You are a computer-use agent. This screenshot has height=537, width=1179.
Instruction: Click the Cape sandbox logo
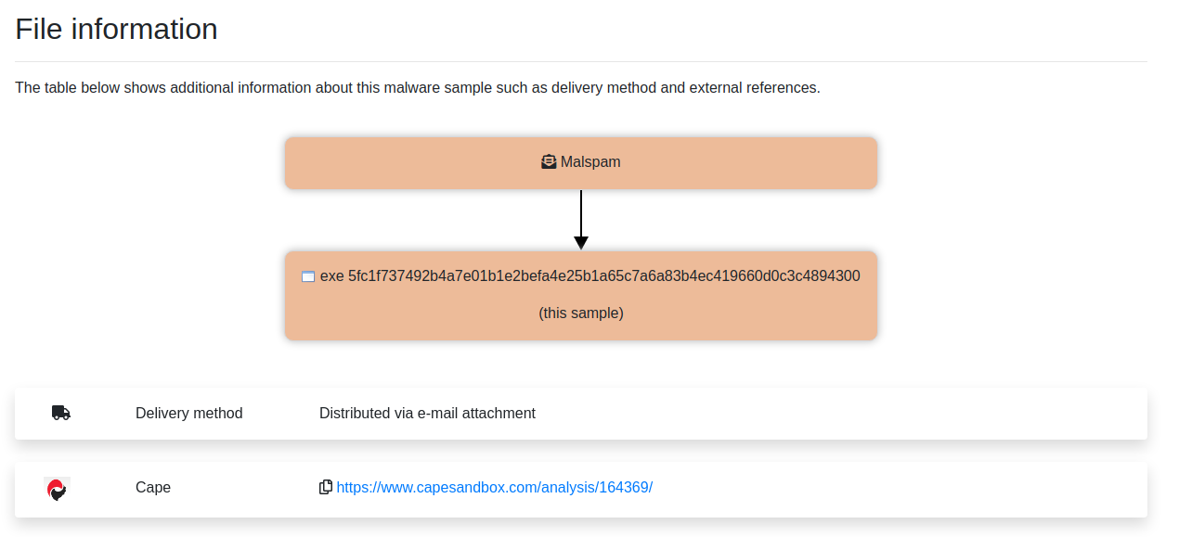coord(57,489)
